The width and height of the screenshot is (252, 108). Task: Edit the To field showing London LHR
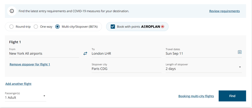(127, 52)
